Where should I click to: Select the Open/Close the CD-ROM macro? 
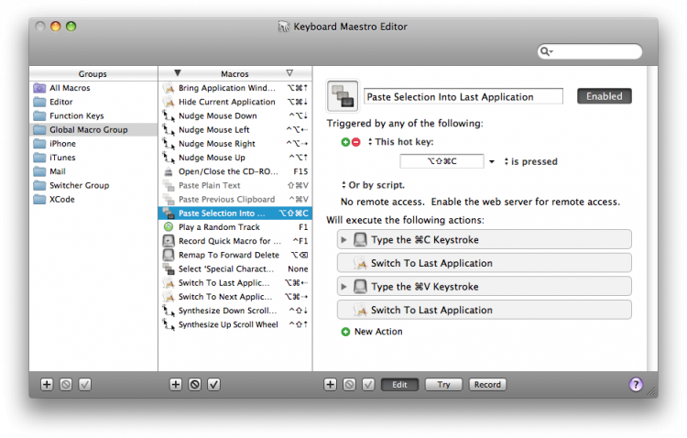(235, 171)
